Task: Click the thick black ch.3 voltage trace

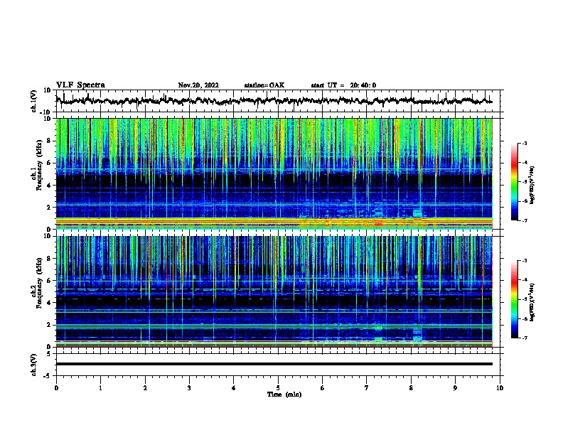Action: click(274, 364)
